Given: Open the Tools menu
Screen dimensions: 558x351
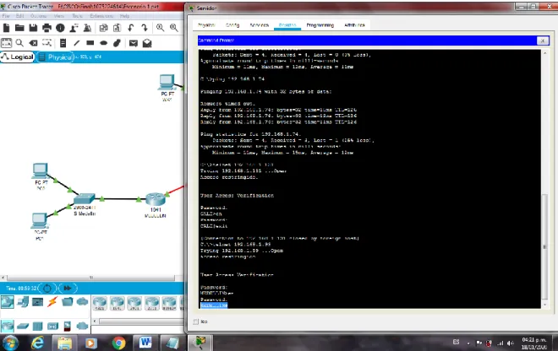Looking at the screenshot, I should [77, 16].
